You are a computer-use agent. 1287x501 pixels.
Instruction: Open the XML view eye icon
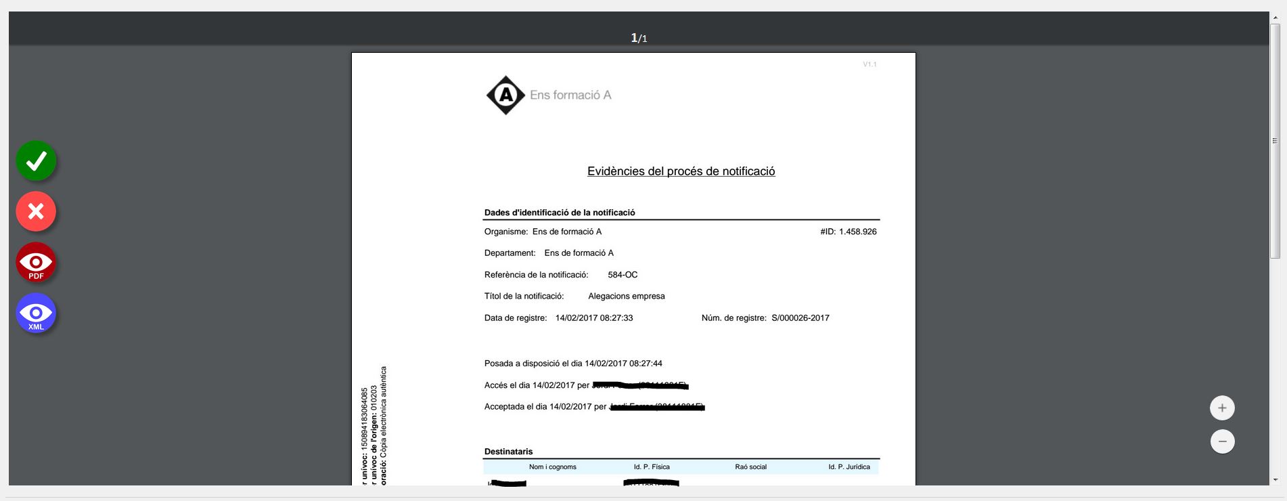coord(36,313)
